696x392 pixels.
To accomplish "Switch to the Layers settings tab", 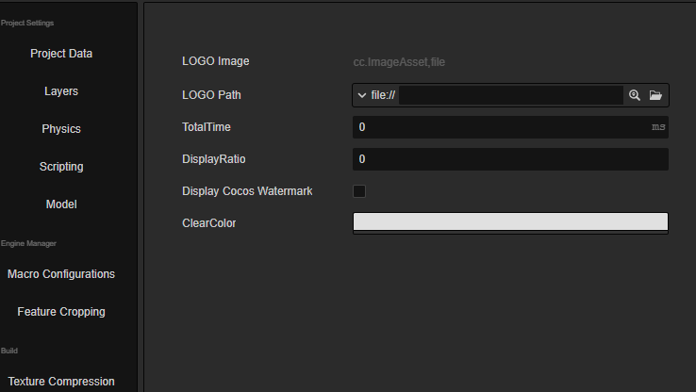I will 61,91.
